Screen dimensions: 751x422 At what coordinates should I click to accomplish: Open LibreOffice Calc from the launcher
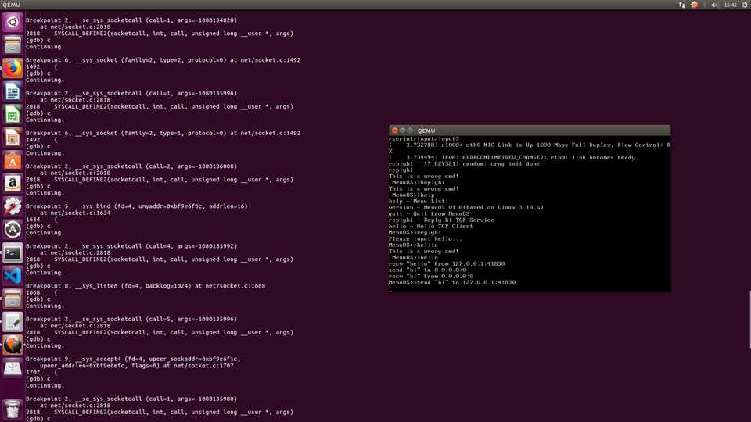click(x=13, y=114)
